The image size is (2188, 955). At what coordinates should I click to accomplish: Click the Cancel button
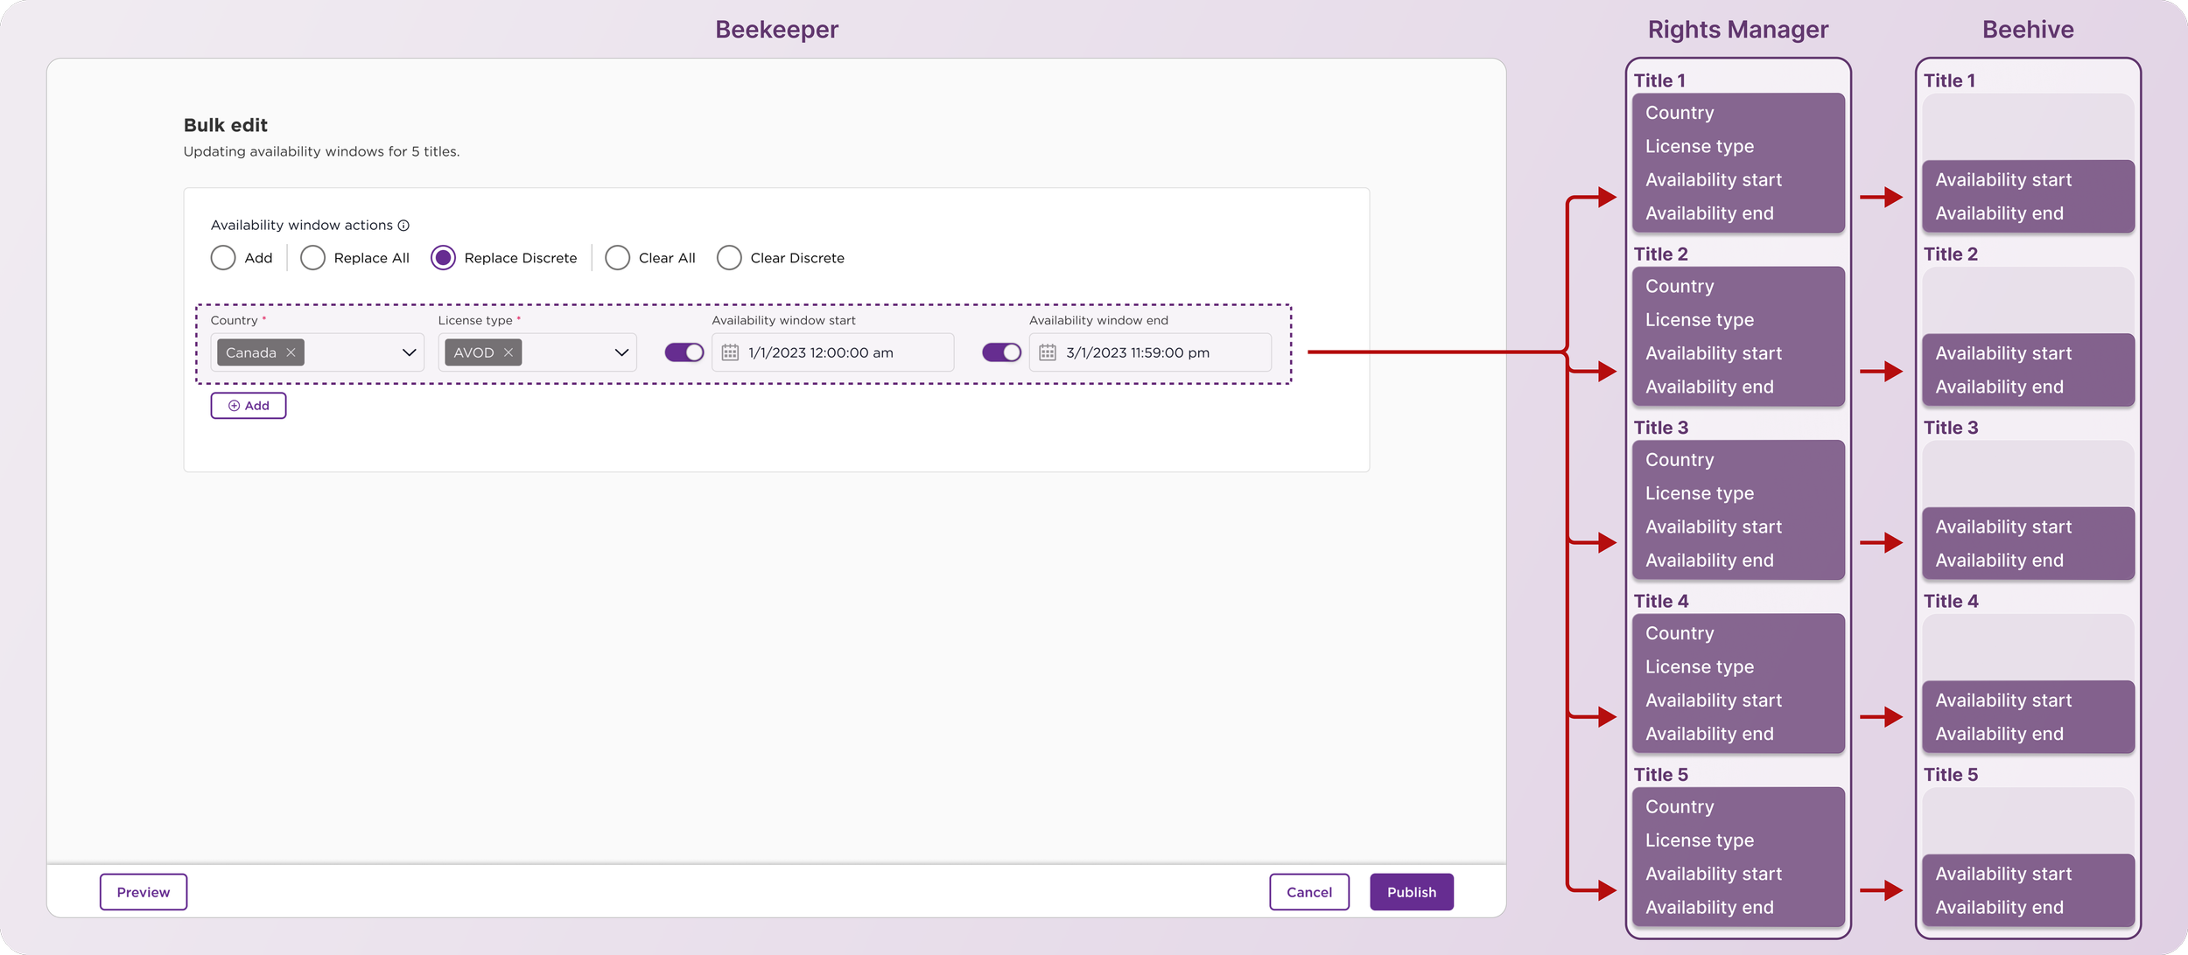1308,892
